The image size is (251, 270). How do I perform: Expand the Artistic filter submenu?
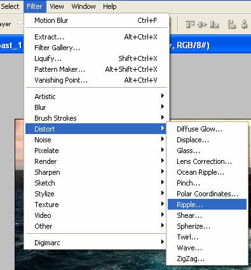96,97
